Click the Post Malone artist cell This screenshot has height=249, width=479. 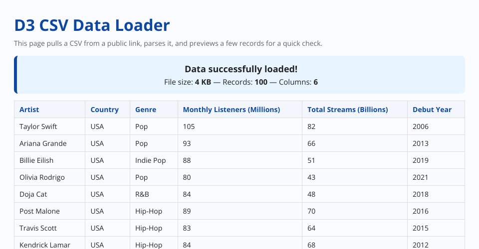tap(39, 211)
